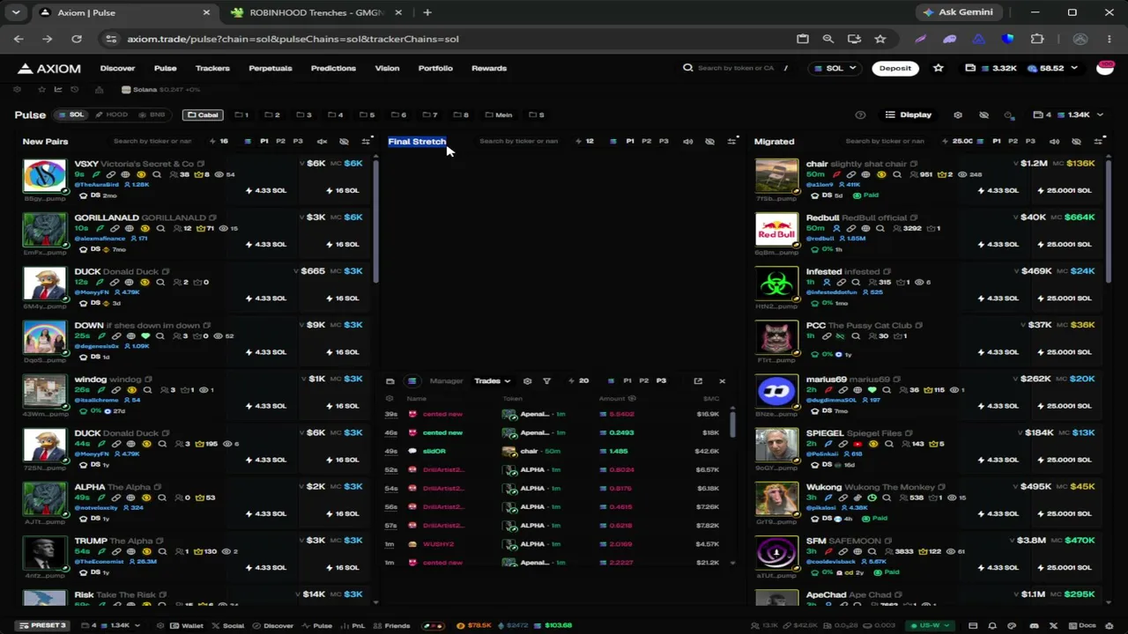Open Docs in the bottom bar
The height and width of the screenshot is (634, 1128).
click(x=1081, y=625)
